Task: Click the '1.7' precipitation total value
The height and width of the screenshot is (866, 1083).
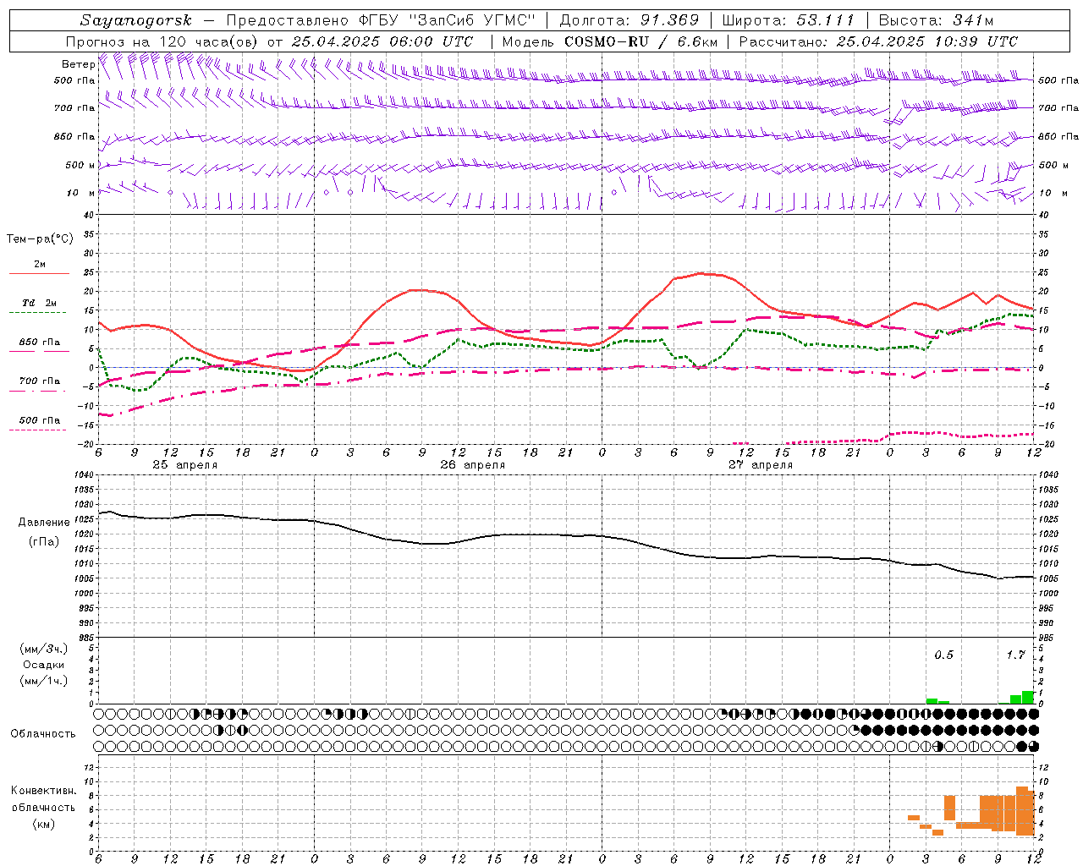Action: click(x=1015, y=655)
